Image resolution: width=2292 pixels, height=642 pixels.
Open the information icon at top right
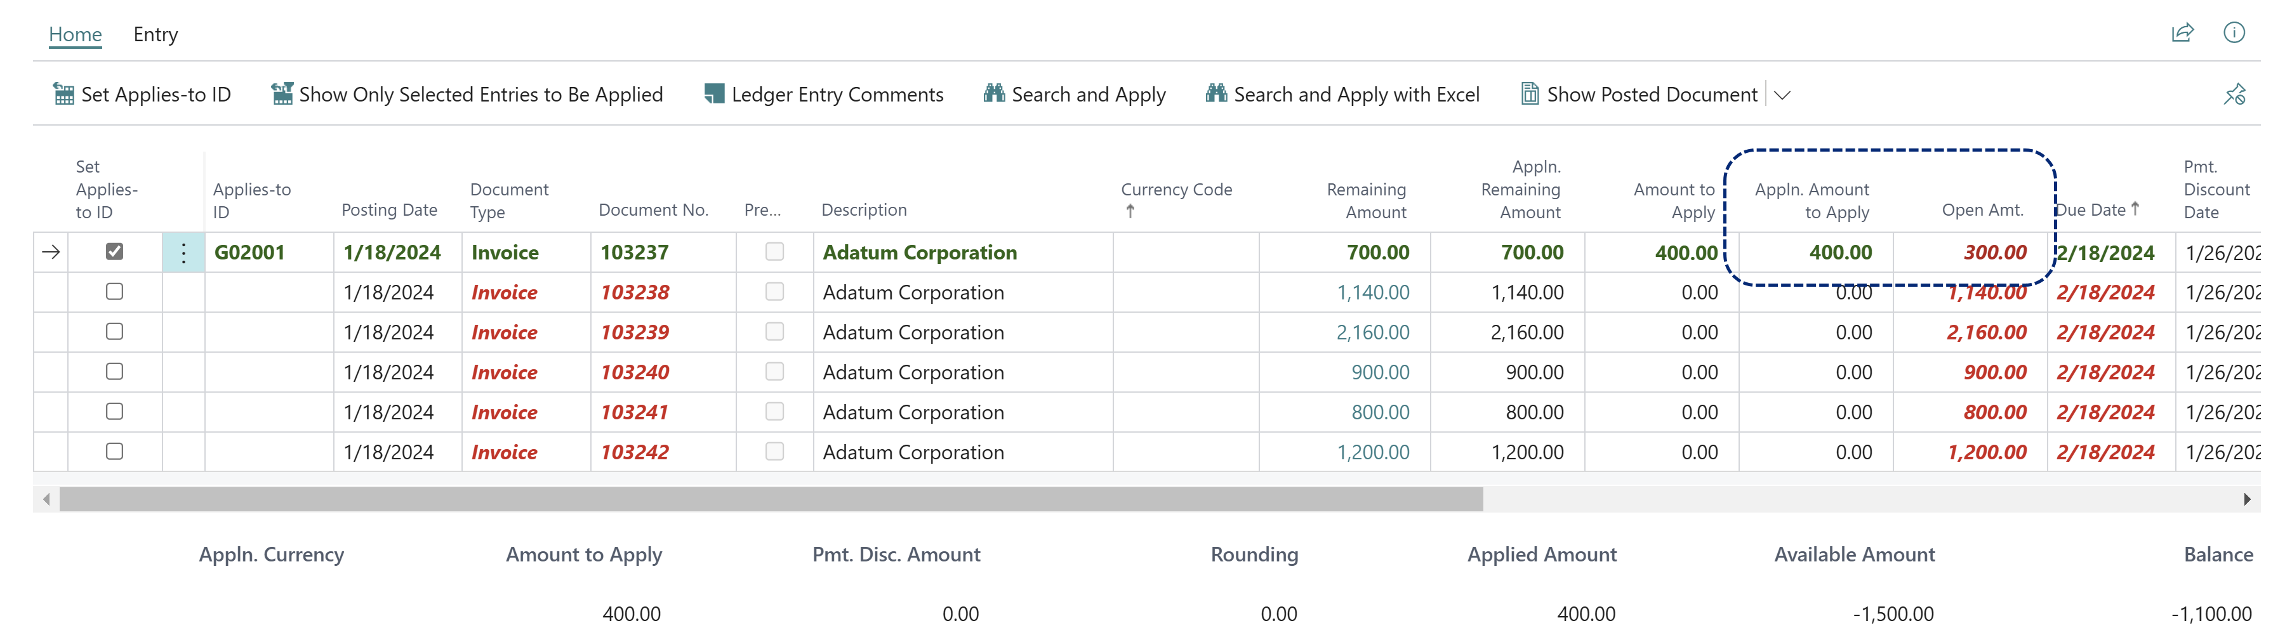[x=2234, y=33]
